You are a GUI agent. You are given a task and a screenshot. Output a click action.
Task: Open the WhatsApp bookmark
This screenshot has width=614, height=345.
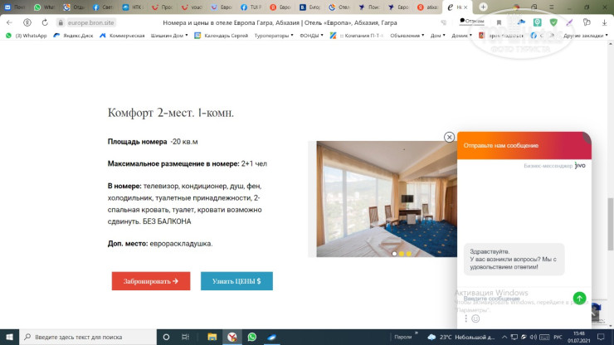click(26, 36)
